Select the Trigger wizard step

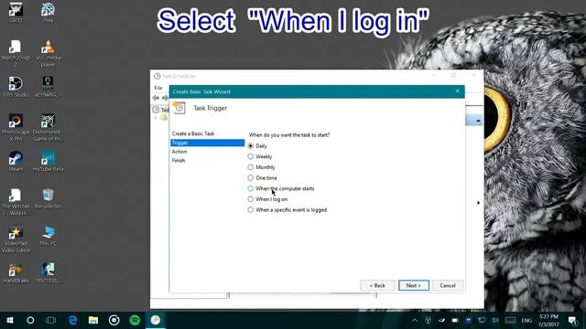click(208, 143)
